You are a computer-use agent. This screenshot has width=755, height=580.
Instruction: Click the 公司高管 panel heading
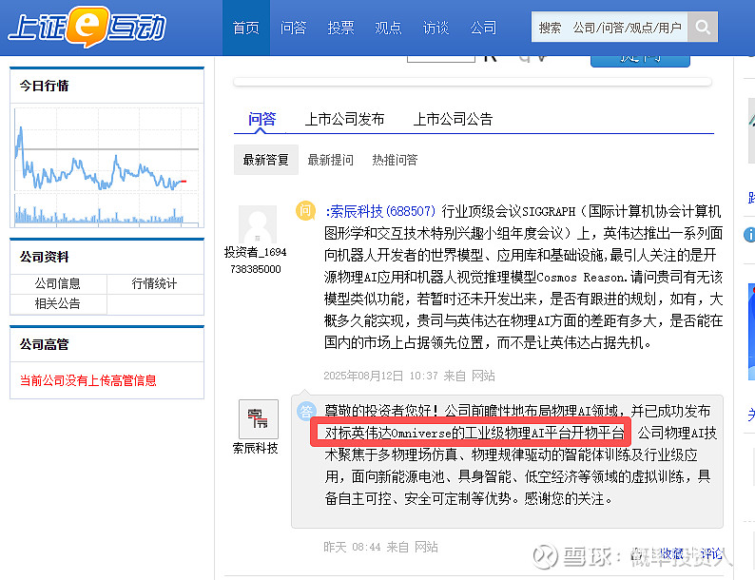(45, 344)
